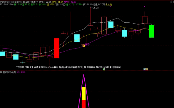Select the 广东板块 concept tag

coord(20,67)
